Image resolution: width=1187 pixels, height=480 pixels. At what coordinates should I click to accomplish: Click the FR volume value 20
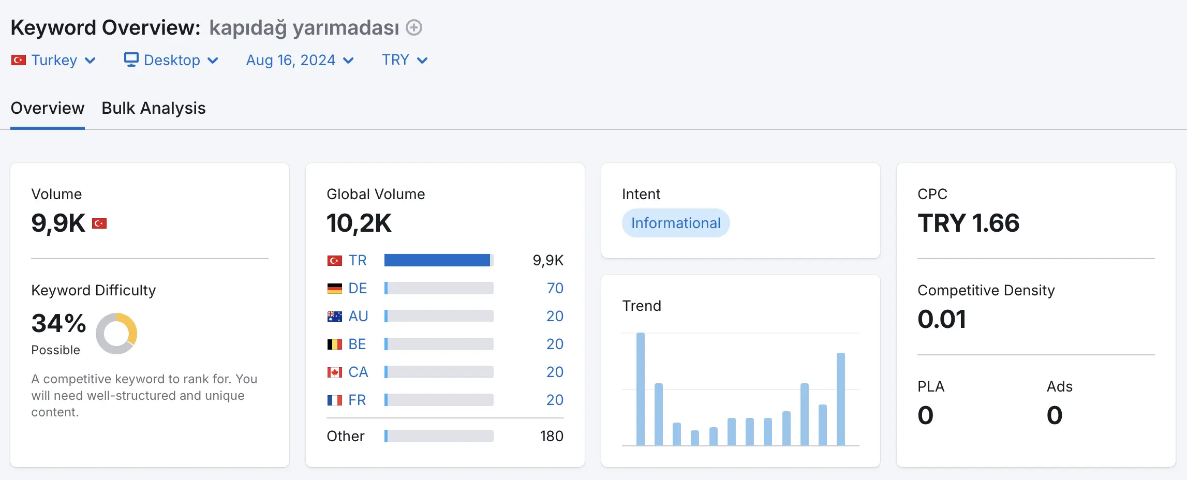pos(555,400)
